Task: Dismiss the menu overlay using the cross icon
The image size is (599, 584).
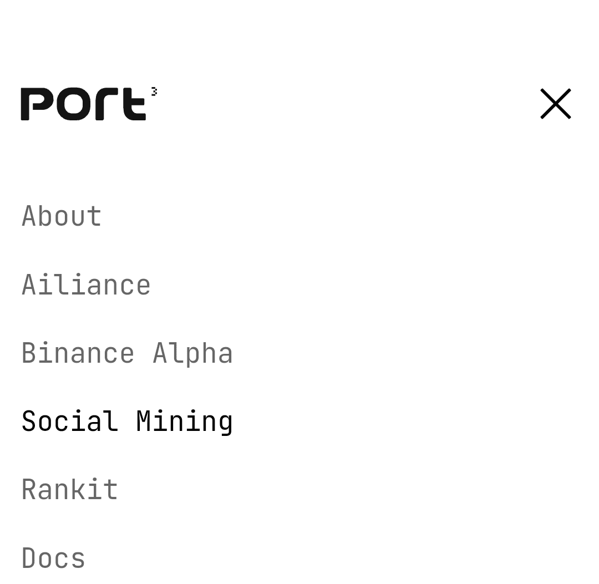Action: pos(555,104)
